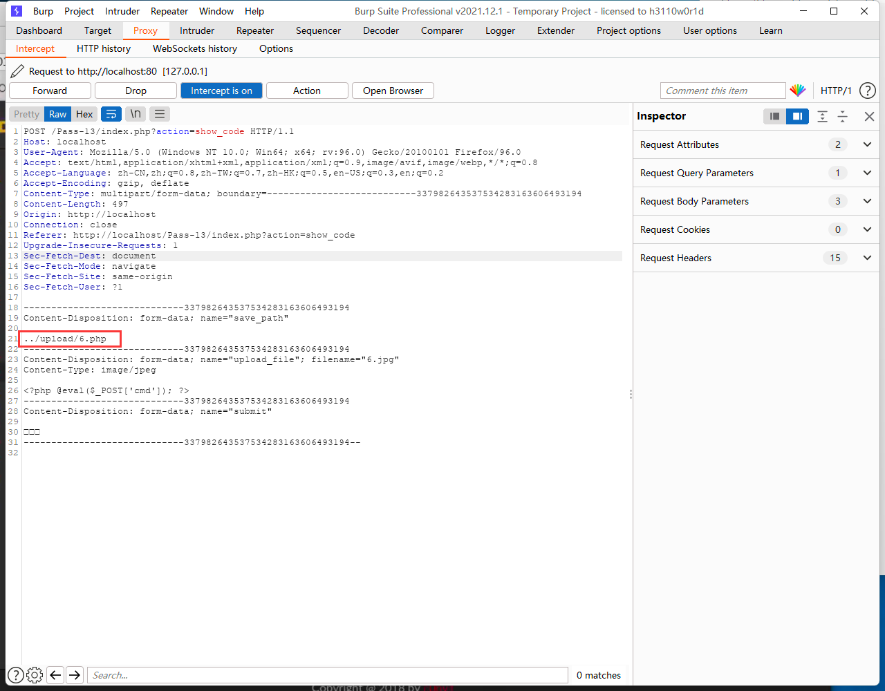Toggle the show non-printable characters \n button
885x691 pixels.
pos(136,114)
